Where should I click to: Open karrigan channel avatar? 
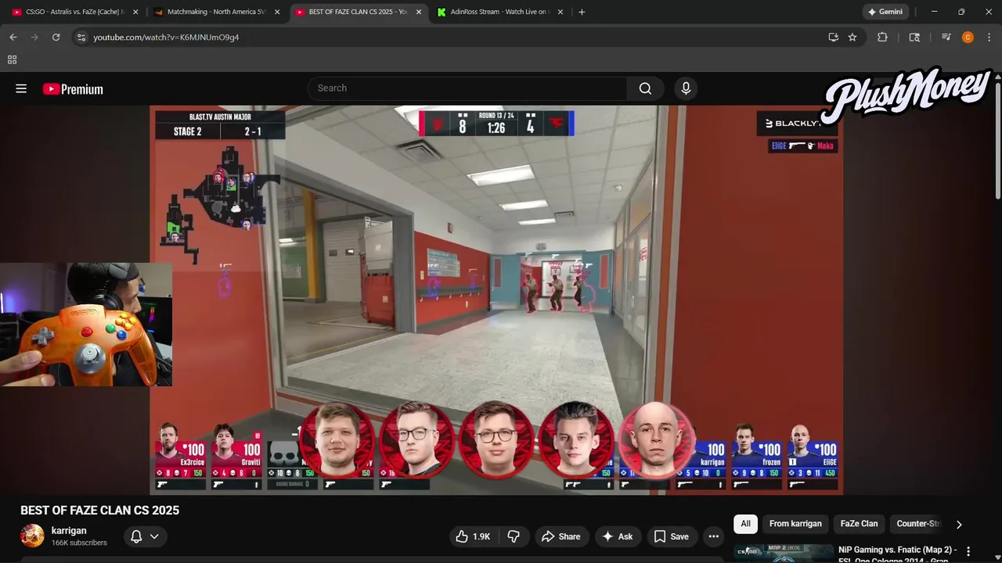point(32,536)
